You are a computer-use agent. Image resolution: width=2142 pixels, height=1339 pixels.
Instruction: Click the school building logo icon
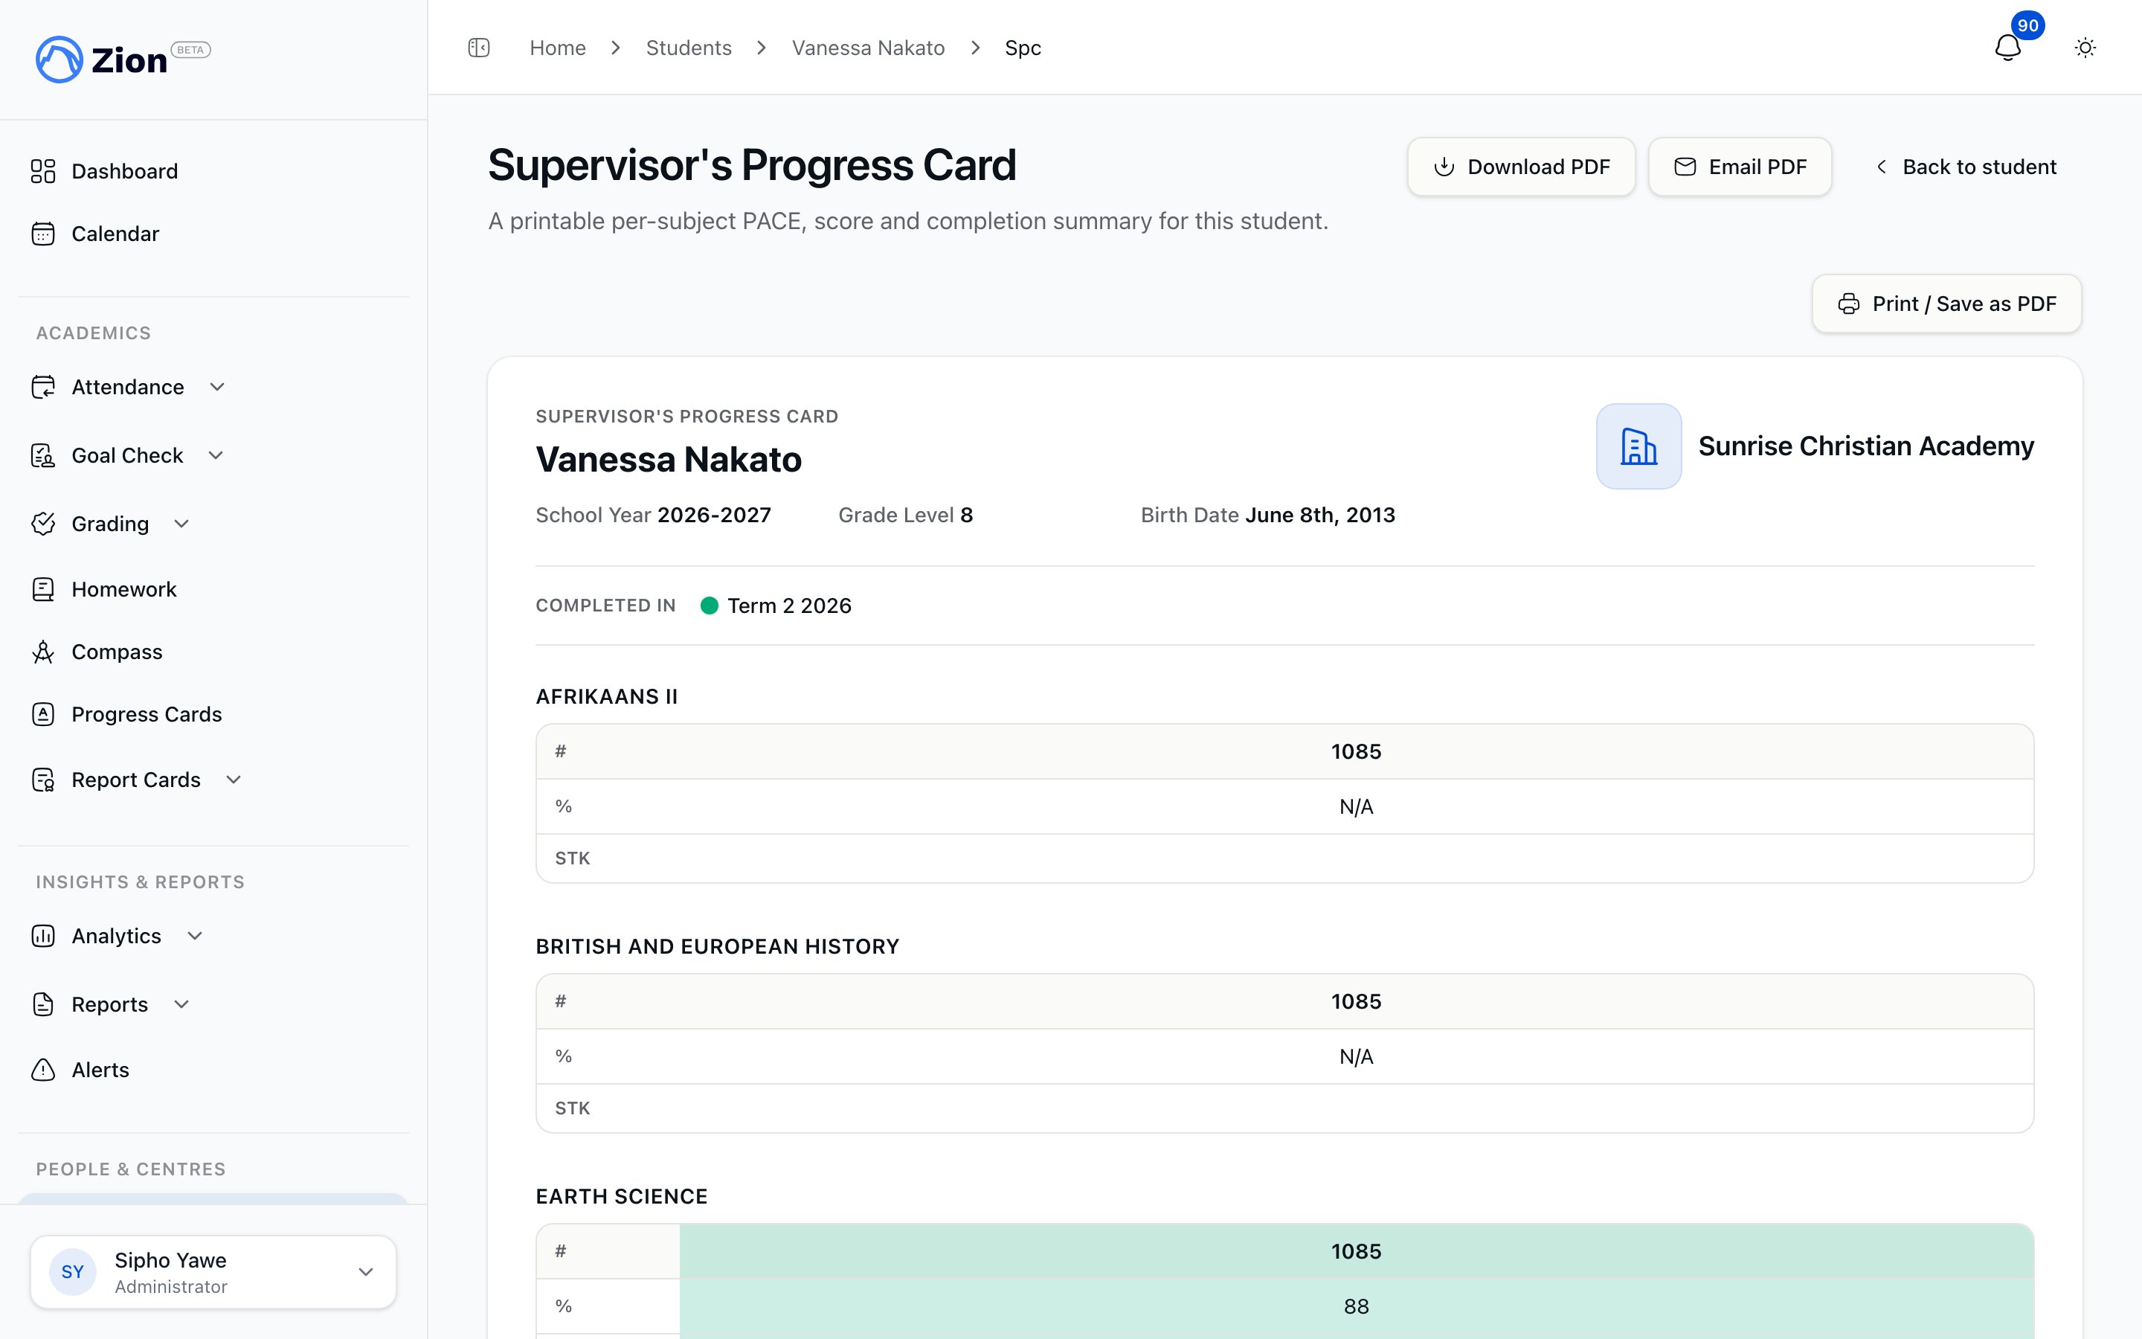1638,446
